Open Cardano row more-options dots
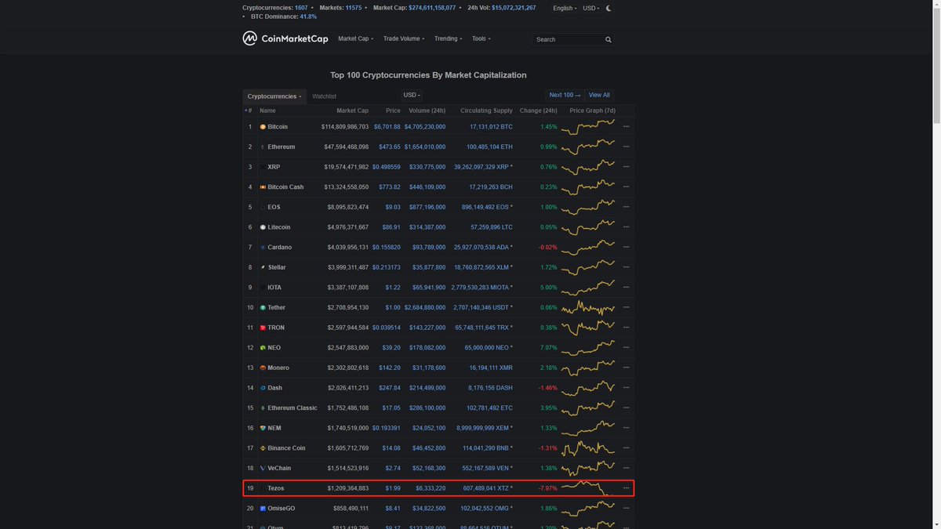 [626, 247]
